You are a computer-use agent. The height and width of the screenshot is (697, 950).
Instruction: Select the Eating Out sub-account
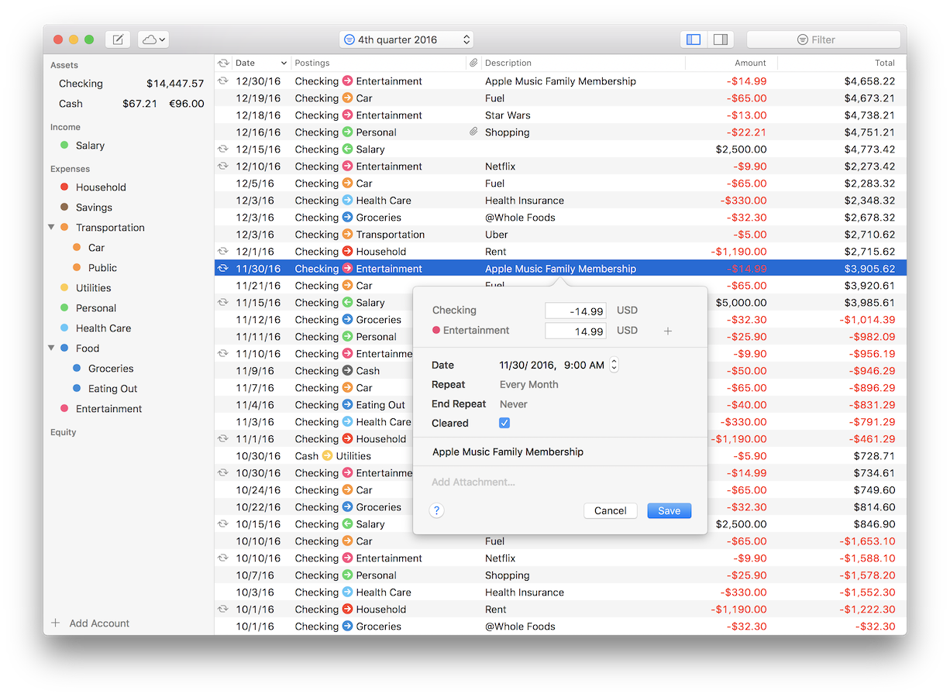pyautogui.click(x=129, y=389)
